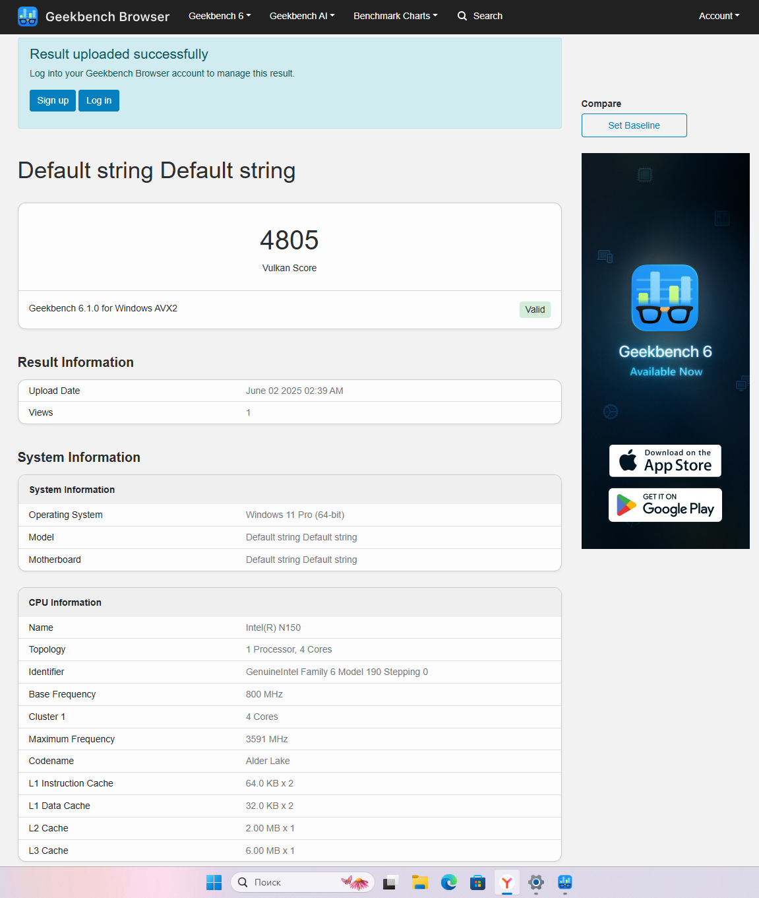Click the Search magnifier icon in navbar

click(x=462, y=16)
